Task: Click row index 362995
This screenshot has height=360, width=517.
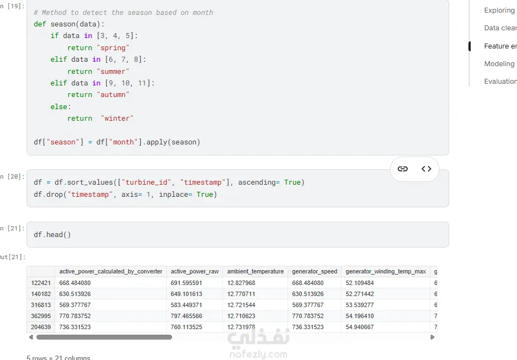Action: point(41,316)
